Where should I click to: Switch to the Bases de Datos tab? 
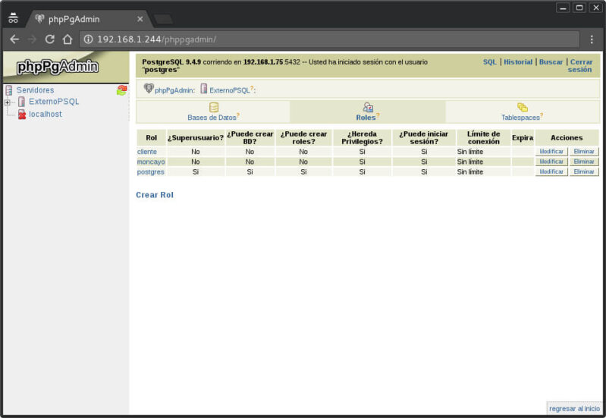click(x=212, y=118)
